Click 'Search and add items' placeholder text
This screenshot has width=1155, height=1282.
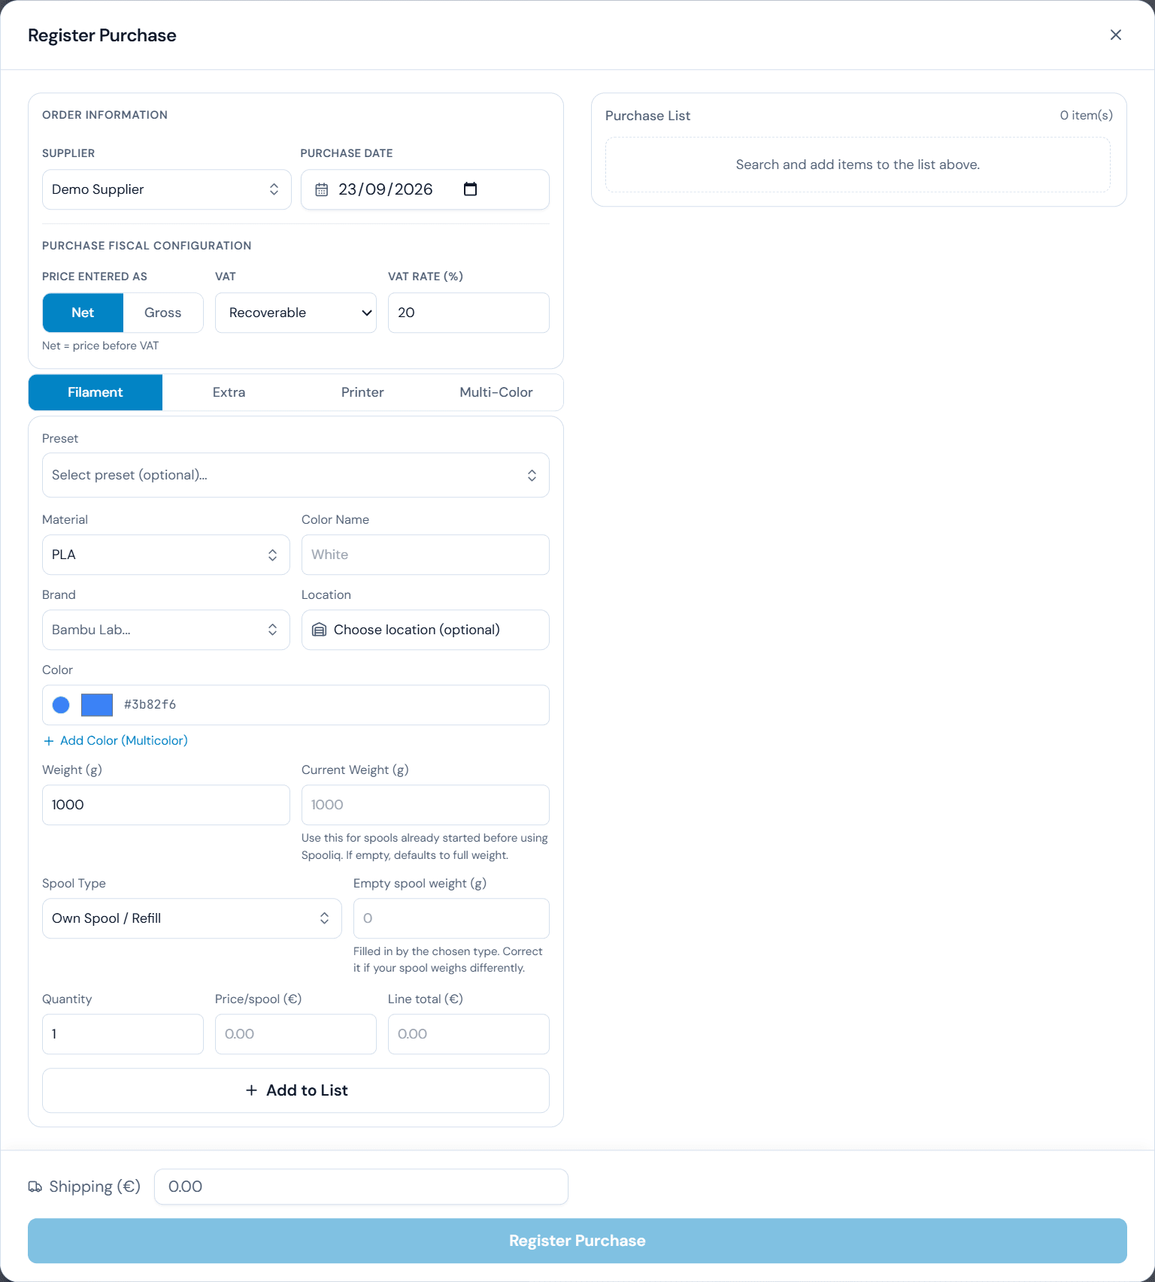858,165
